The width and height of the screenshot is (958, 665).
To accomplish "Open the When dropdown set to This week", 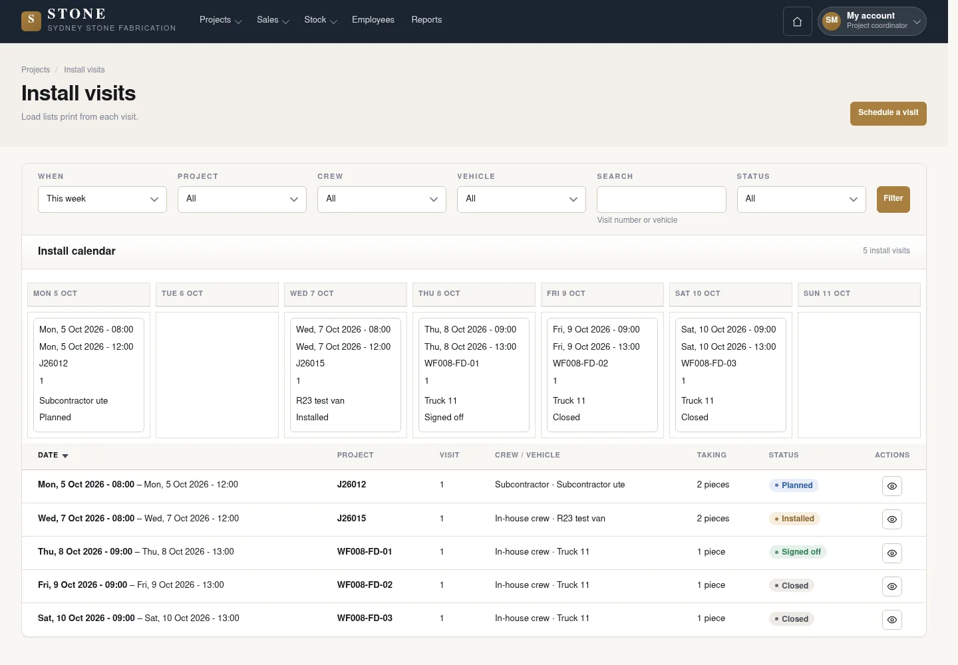I will (102, 199).
